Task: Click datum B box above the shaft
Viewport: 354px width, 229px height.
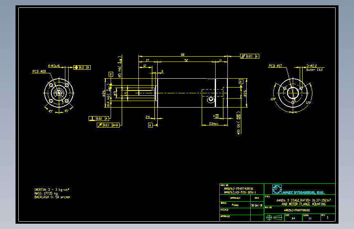Action: pyautogui.click(x=111, y=74)
